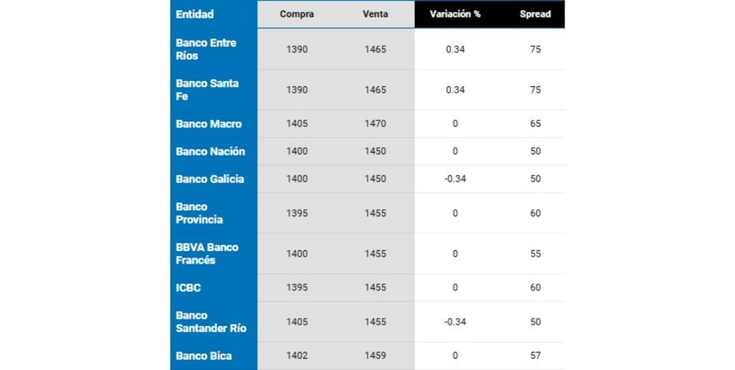Click the BBVA Banco Francés entity
The height and width of the screenshot is (370, 735).
pos(207,253)
